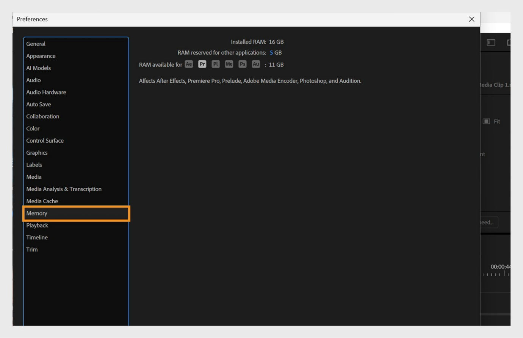Viewport: 523px width, 338px height.
Task: Click the 00:00:44 timecode display
Action: pyautogui.click(x=500, y=266)
